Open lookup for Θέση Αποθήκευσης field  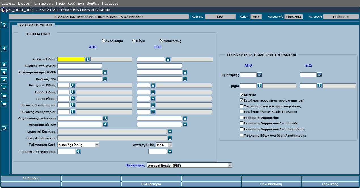pos(170,138)
